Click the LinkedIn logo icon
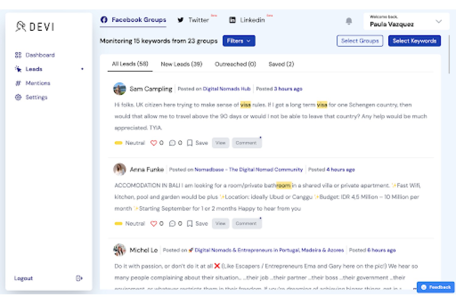 (x=233, y=20)
